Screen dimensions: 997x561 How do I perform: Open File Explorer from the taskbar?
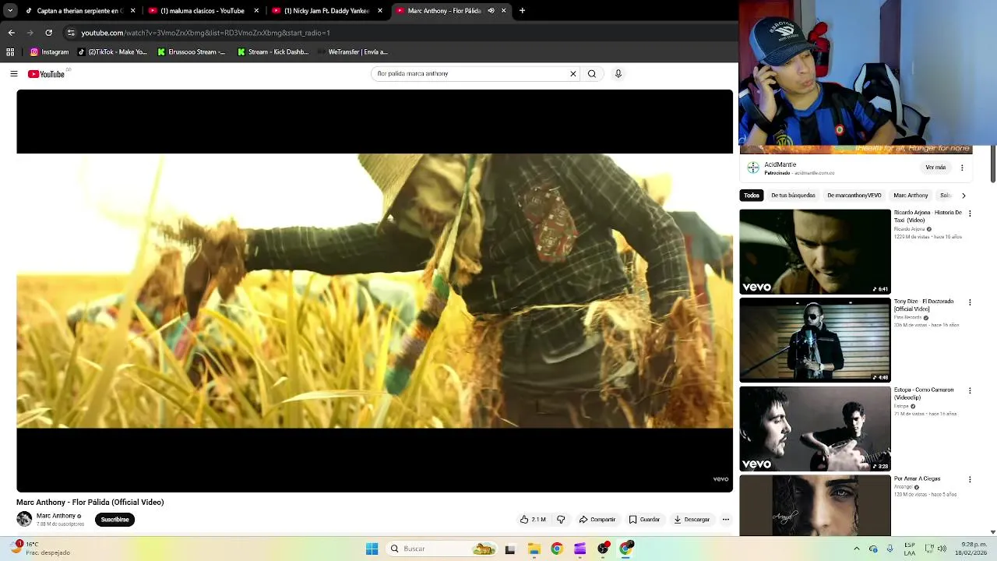point(534,549)
